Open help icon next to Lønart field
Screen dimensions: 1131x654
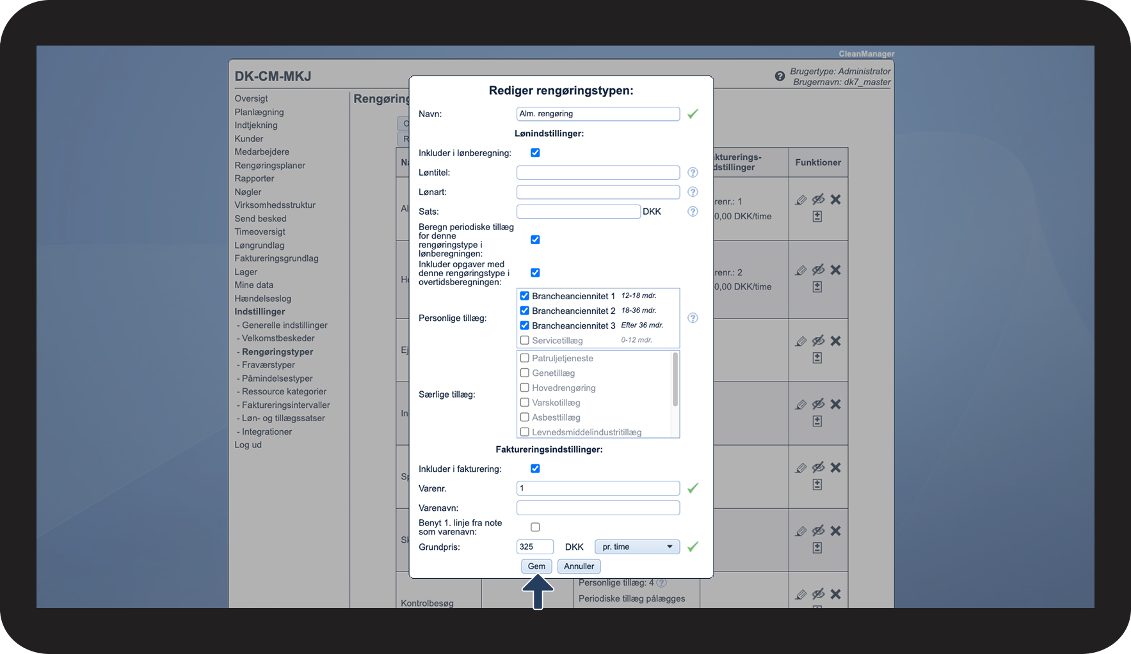693,192
